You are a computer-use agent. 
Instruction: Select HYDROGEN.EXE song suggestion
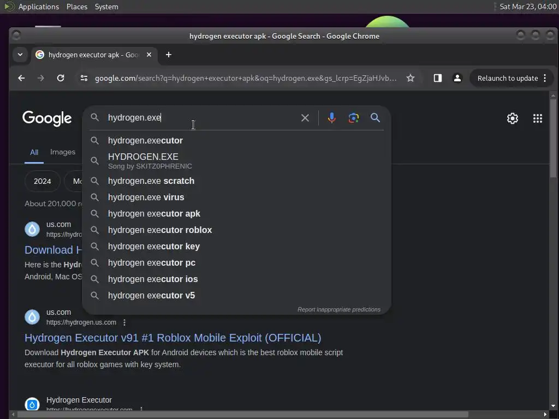pos(236,161)
